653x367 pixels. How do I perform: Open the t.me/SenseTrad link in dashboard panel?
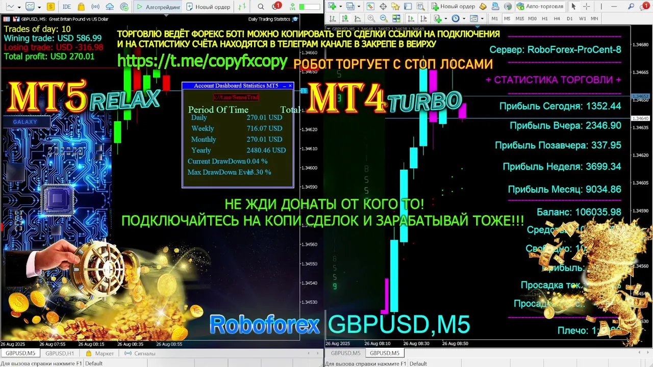[x=236, y=97]
